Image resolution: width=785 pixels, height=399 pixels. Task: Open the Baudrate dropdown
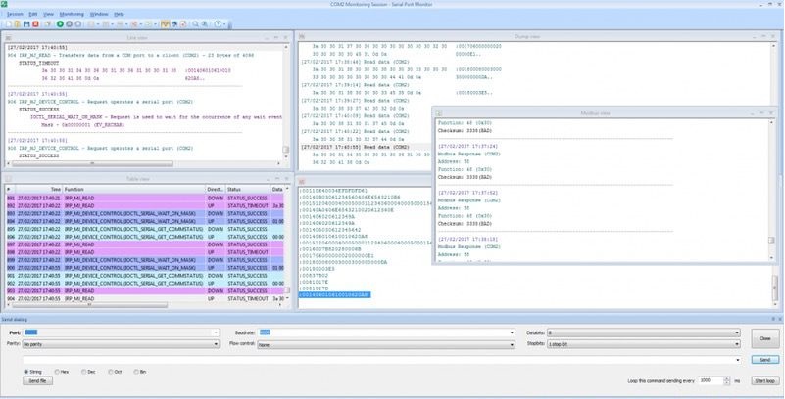pos(386,332)
